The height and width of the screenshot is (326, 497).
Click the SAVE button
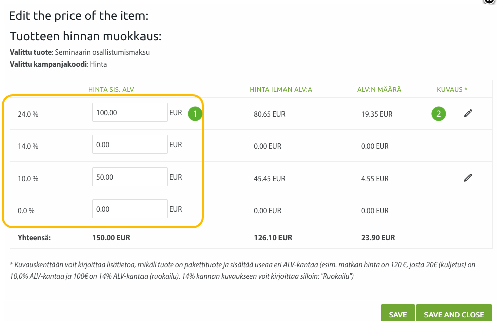(398, 314)
